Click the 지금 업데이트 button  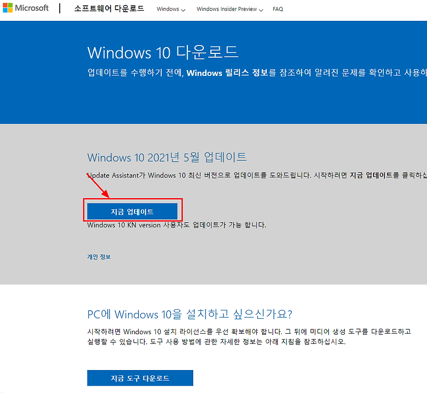pos(132,211)
